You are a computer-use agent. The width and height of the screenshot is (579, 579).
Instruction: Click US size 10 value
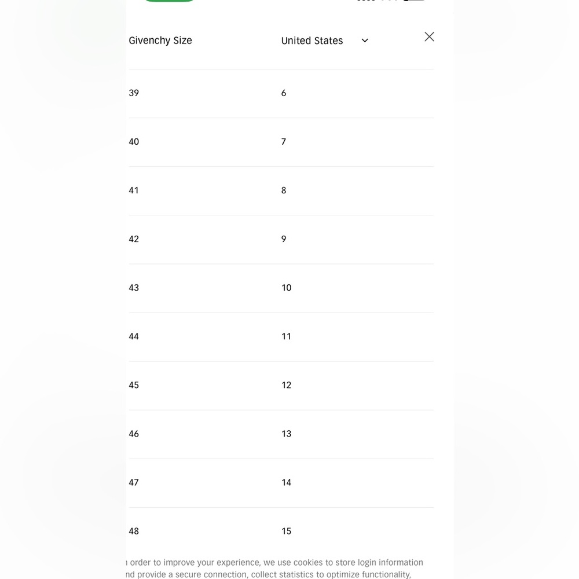[287, 288]
